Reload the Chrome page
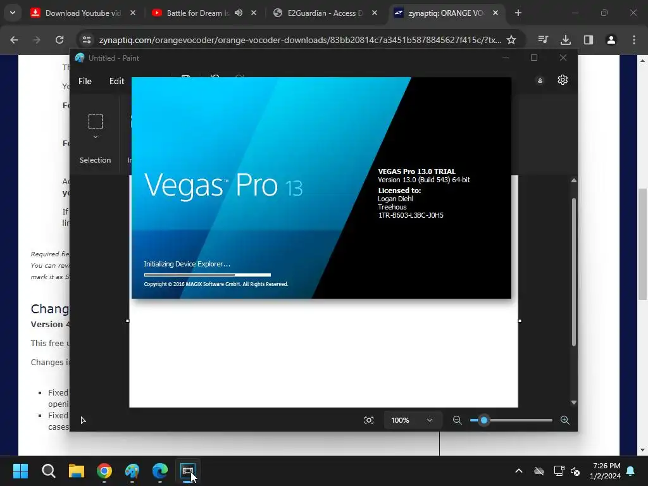 (x=59, y=40)
